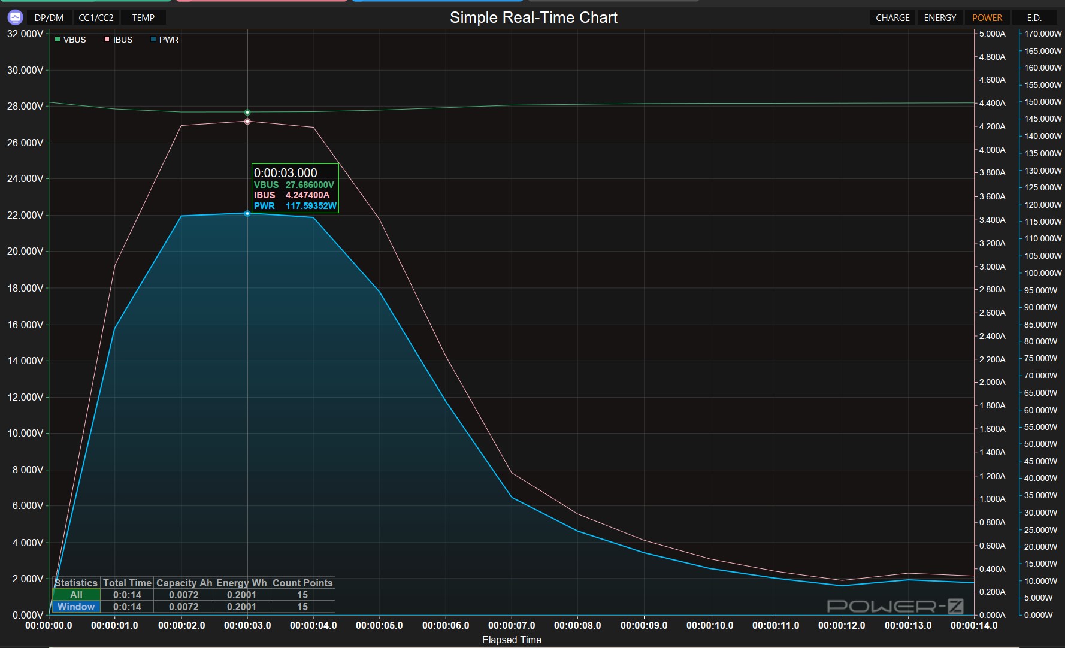Screen dimensions: 1065x648
Task: Click the 2.000A current axis label
Action: coord(993,382)
